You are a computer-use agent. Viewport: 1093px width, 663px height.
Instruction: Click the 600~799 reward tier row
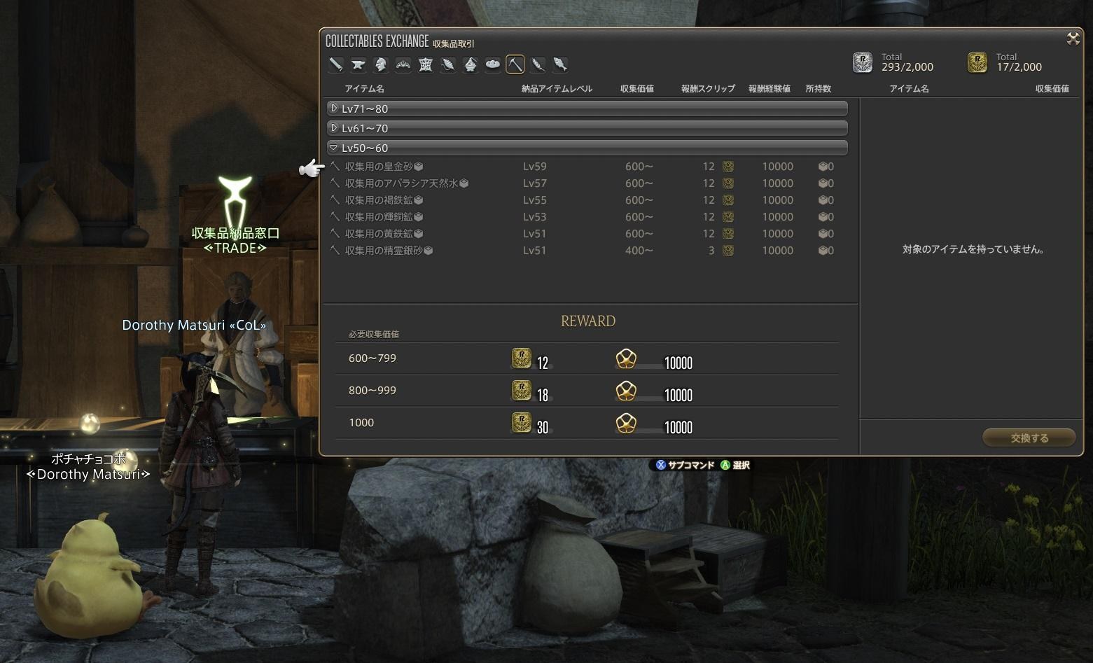coord(587,358)
